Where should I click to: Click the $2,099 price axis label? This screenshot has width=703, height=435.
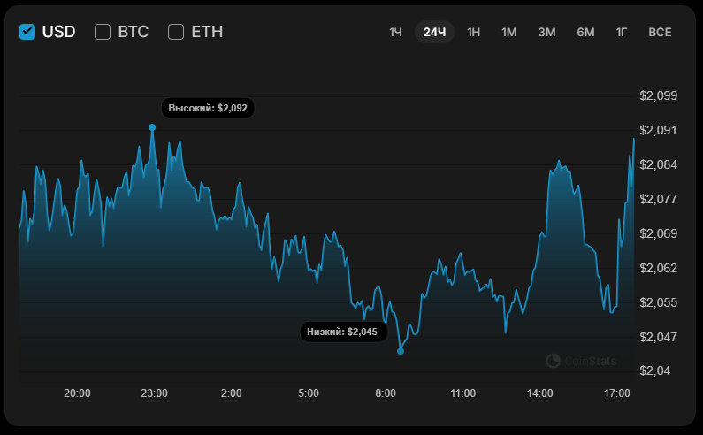(658, 95)
